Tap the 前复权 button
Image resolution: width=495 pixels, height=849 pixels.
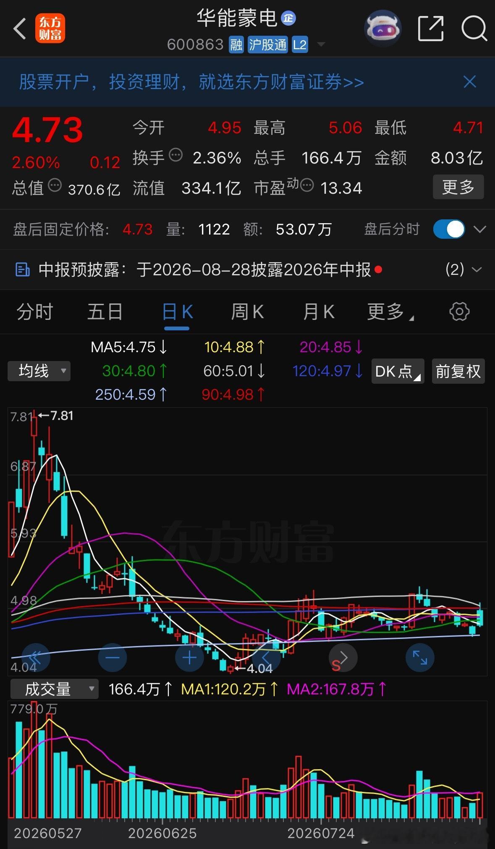pos(458,371)
